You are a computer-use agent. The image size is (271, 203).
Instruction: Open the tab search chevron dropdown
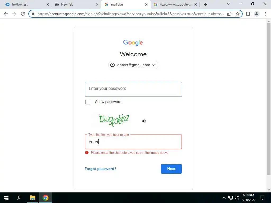coord(228,4)
